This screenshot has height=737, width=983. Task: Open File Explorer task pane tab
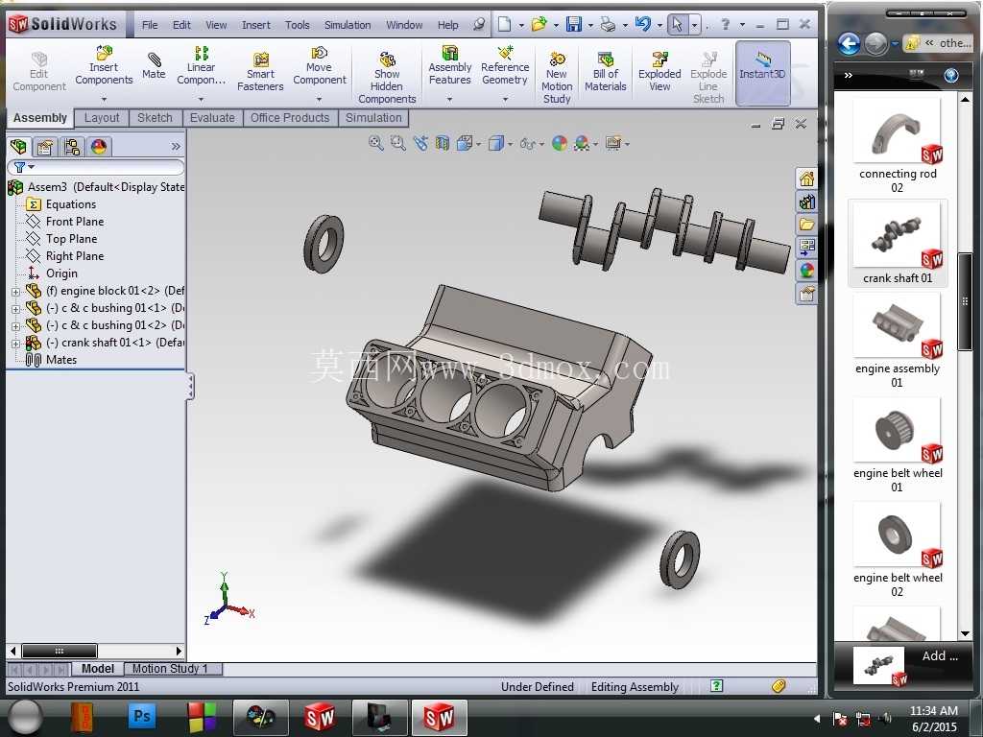coord(806,225)
